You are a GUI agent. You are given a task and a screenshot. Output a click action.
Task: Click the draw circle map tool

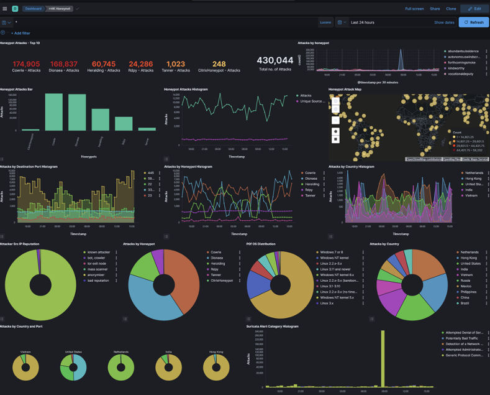click(x=335, y=131)
